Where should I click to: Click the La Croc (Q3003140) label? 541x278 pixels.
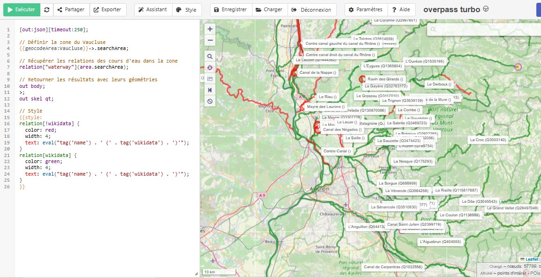pyautogui.click(x=488, y=140)
